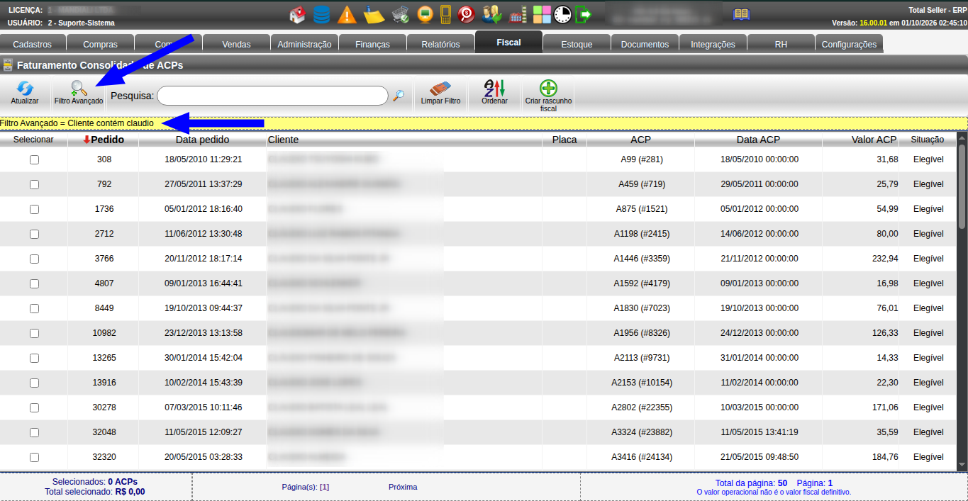Open the blue book manual icon

click(741, 14)
